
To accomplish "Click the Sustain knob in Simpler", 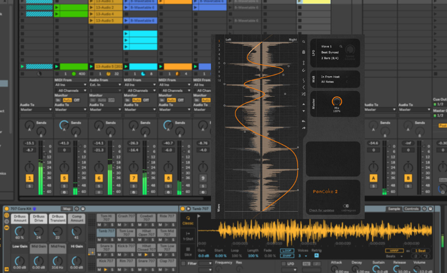I will pos(376,269).
